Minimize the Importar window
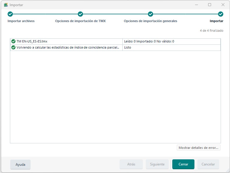The height and width of the screenshot is (173, 230). 196,5
